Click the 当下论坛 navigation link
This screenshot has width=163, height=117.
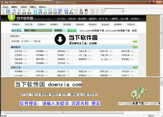pos(61,19)
